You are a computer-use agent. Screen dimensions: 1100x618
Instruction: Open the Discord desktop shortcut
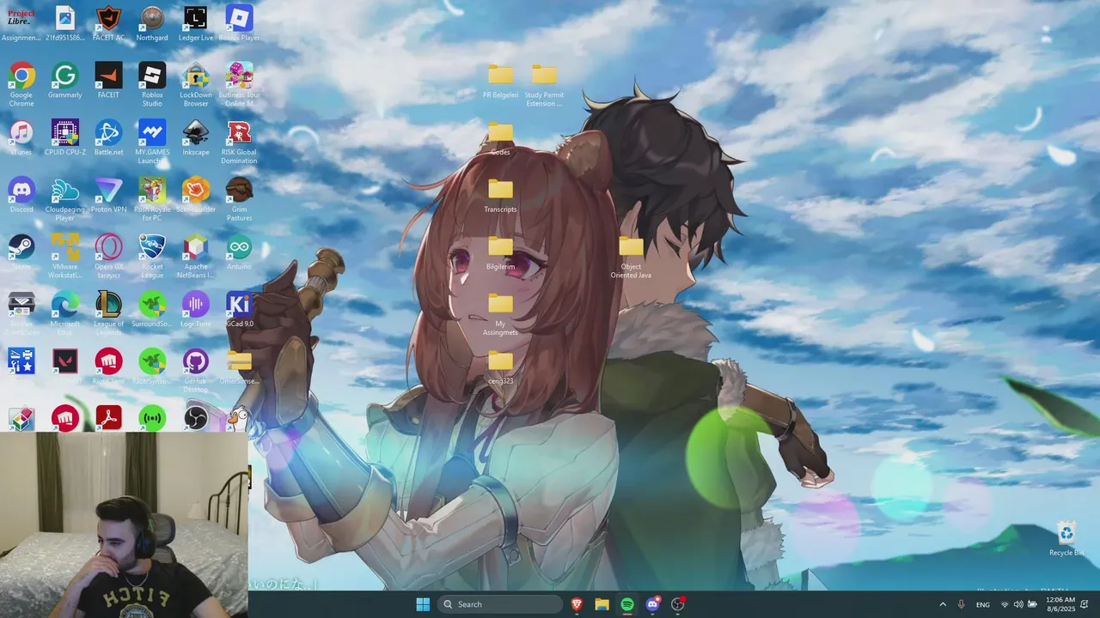pyautogui.click(x=21, y=196)
